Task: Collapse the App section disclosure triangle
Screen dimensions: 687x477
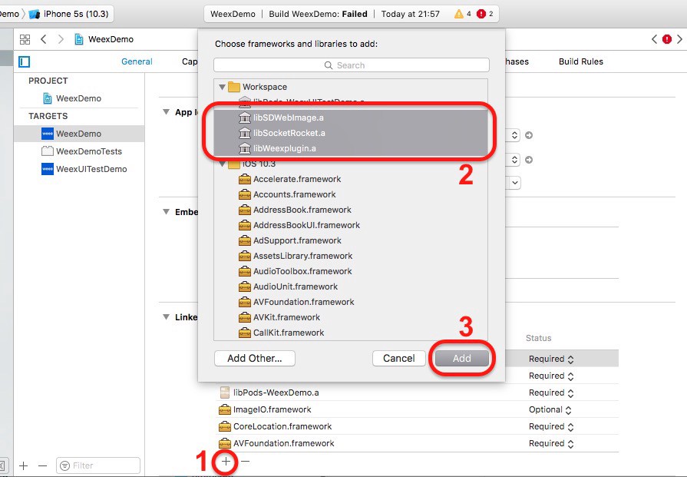Action: coord(166,112)
